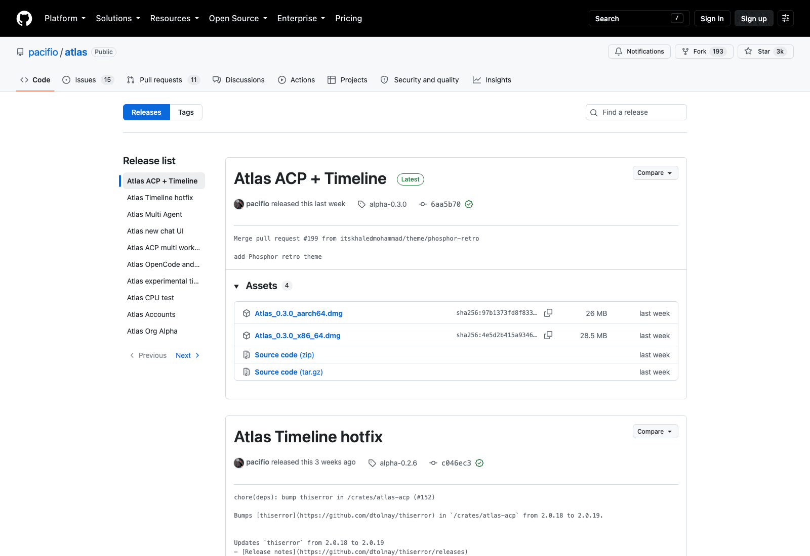The image size is (810, 556).
Task: Click the pacifio avatar on Atlas ACP release
Action: (239, 204)
